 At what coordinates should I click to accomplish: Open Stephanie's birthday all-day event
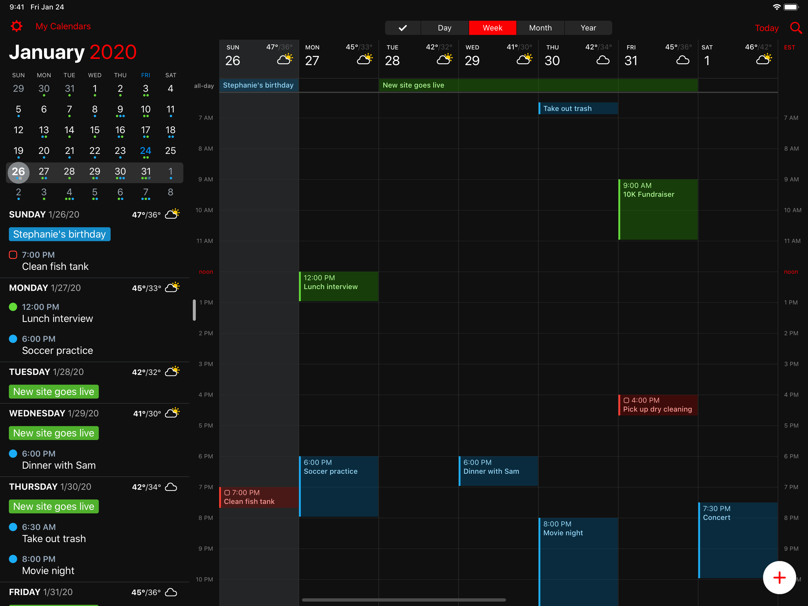click(x=258, y=85)
